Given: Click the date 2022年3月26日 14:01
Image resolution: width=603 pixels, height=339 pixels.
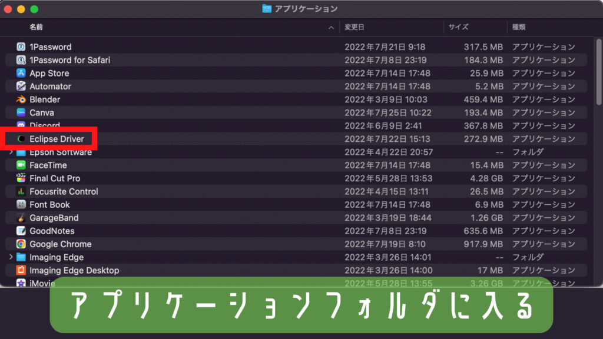Looking at the screenshot, I should click(387, 257).
